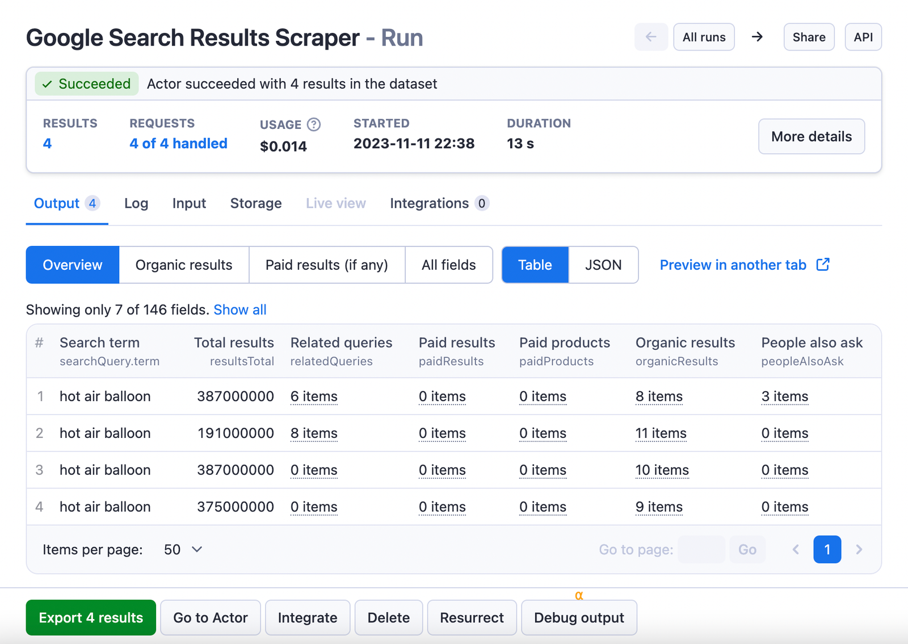
Task: Select the Organic results view
Action: (x=183, y=265)
